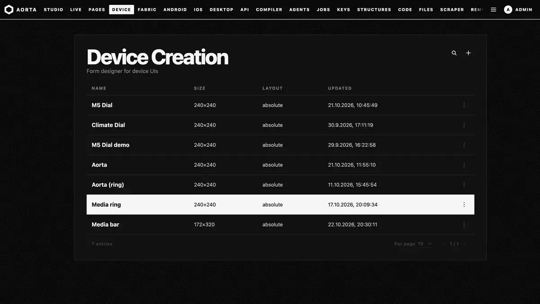This screenshot has height=304, width=540.
Task: Open options menu for the Aorta row
Action: (464, 165)
